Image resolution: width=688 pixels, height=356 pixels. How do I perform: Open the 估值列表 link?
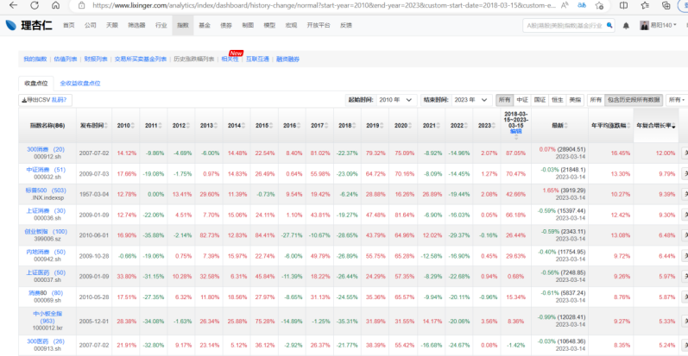point(66,59)
